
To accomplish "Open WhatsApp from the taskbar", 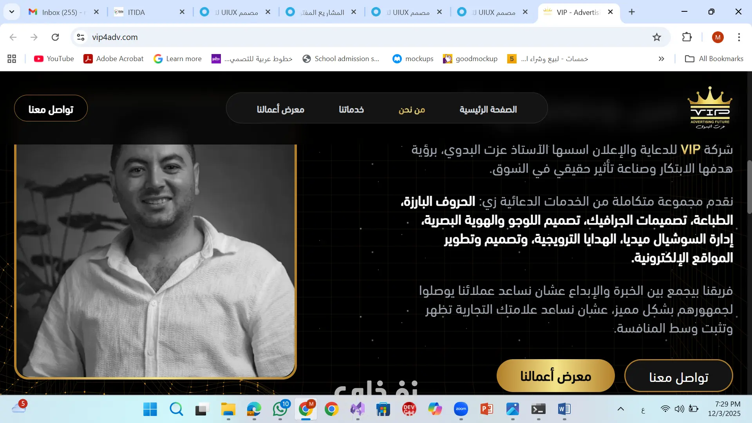I will tap(280, 409).
